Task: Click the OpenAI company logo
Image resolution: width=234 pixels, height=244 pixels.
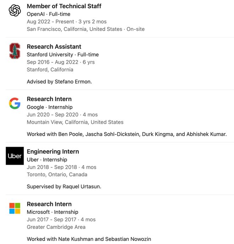Action: (x=15, y=10)
